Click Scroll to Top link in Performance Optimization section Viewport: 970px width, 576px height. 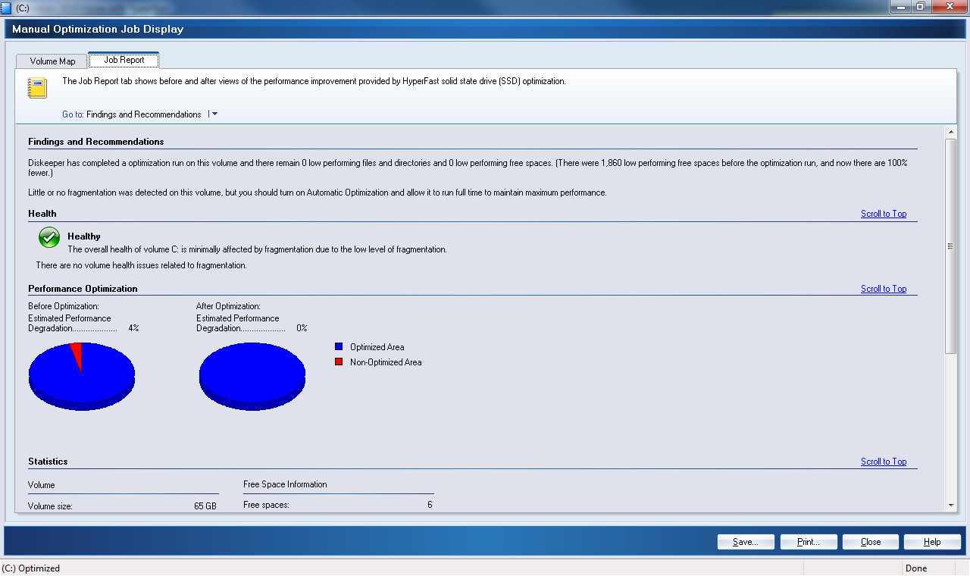884,289
